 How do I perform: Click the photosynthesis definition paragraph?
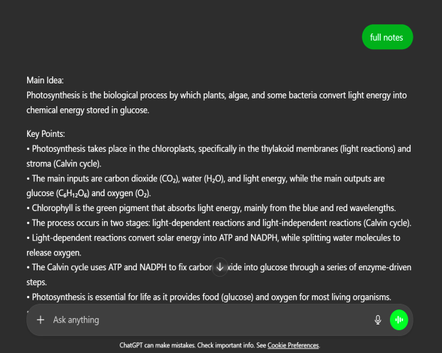point(217,103)
